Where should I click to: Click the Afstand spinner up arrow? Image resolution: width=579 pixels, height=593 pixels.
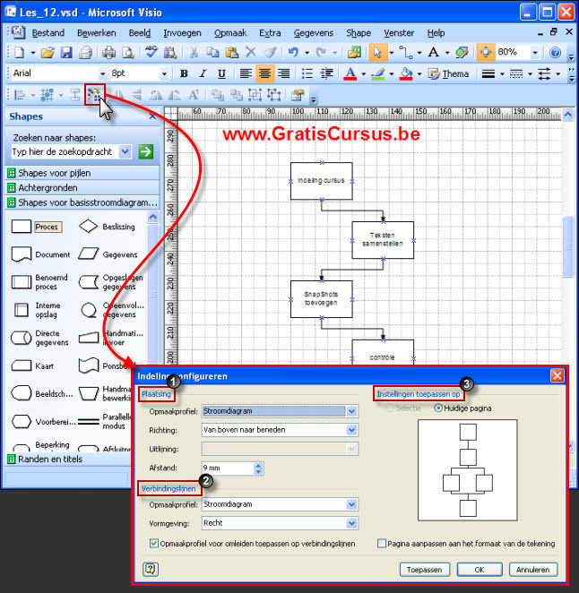tap(258, 465)
